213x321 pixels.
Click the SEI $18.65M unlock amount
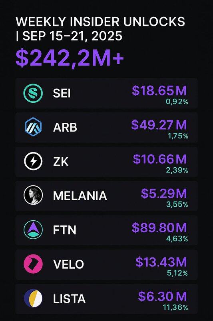tap(159, 91)
